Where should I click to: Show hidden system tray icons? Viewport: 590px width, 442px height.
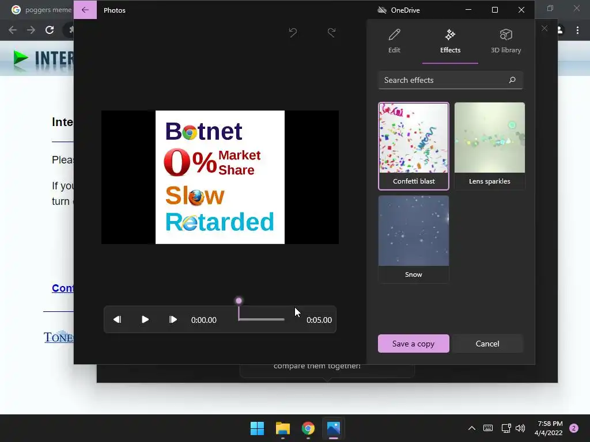pos(471,428)
